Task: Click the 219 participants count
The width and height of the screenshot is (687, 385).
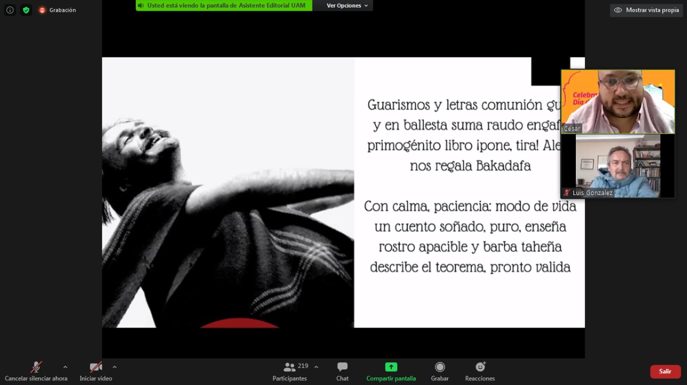Action: (303, 366)
